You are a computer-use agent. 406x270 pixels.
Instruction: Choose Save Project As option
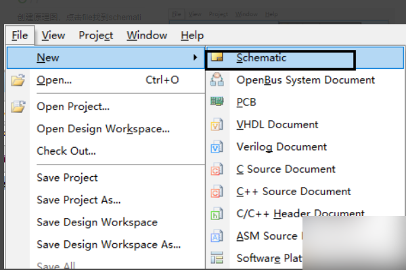point(78,200)
